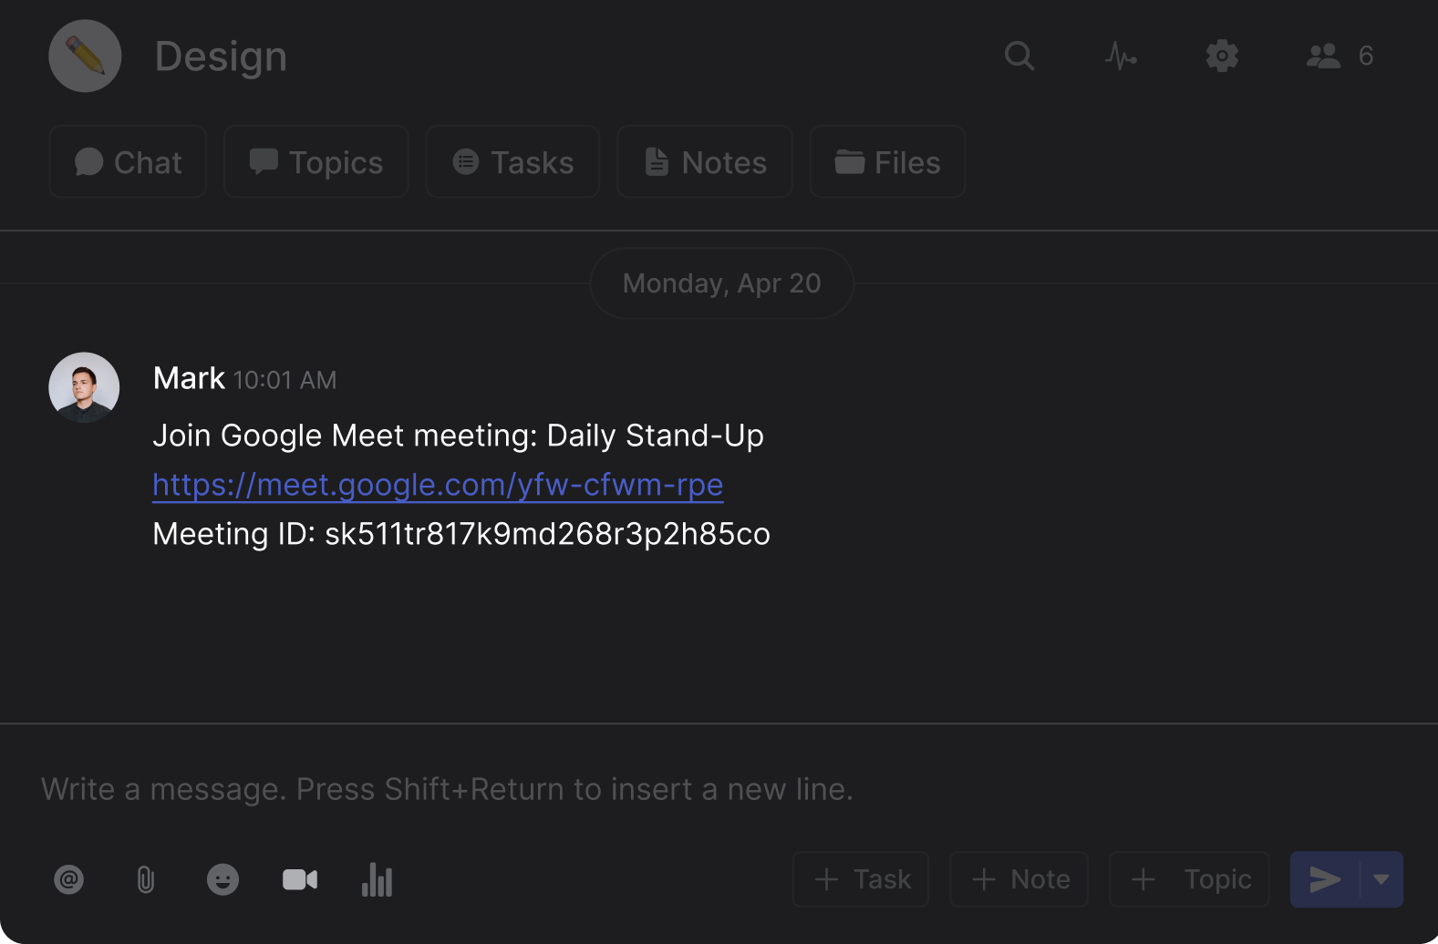This screenshot has width=1438, height=944.
Task: Click the Design group title
Action: pyautogui.click(x=221, y=56)
